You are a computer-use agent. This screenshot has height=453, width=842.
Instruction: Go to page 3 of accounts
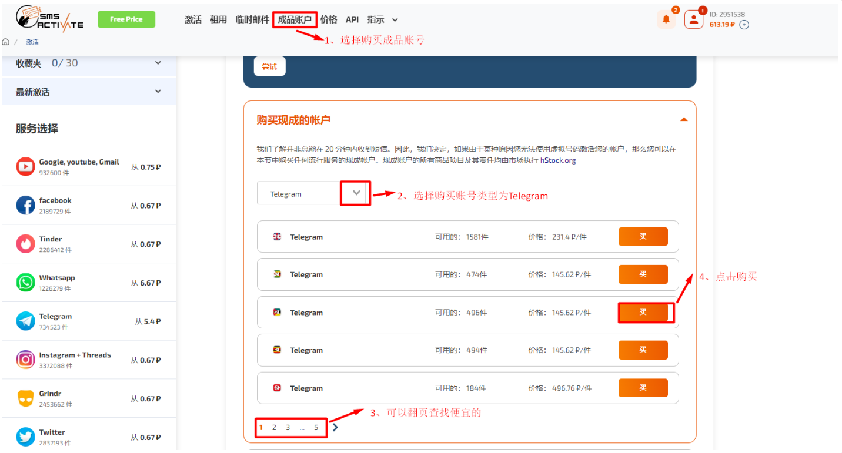point(288,428)
